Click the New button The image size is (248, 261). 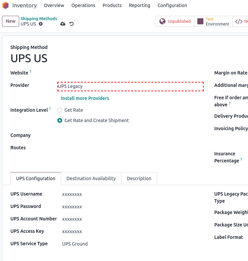pyautogui.click(x=10, y=21)
